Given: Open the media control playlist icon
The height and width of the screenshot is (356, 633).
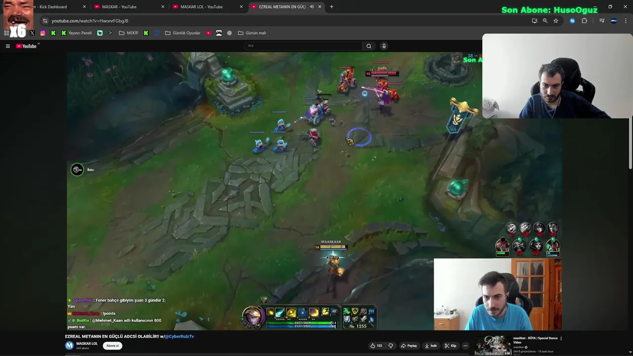Looking at the screenshot, I should (602, 21).
